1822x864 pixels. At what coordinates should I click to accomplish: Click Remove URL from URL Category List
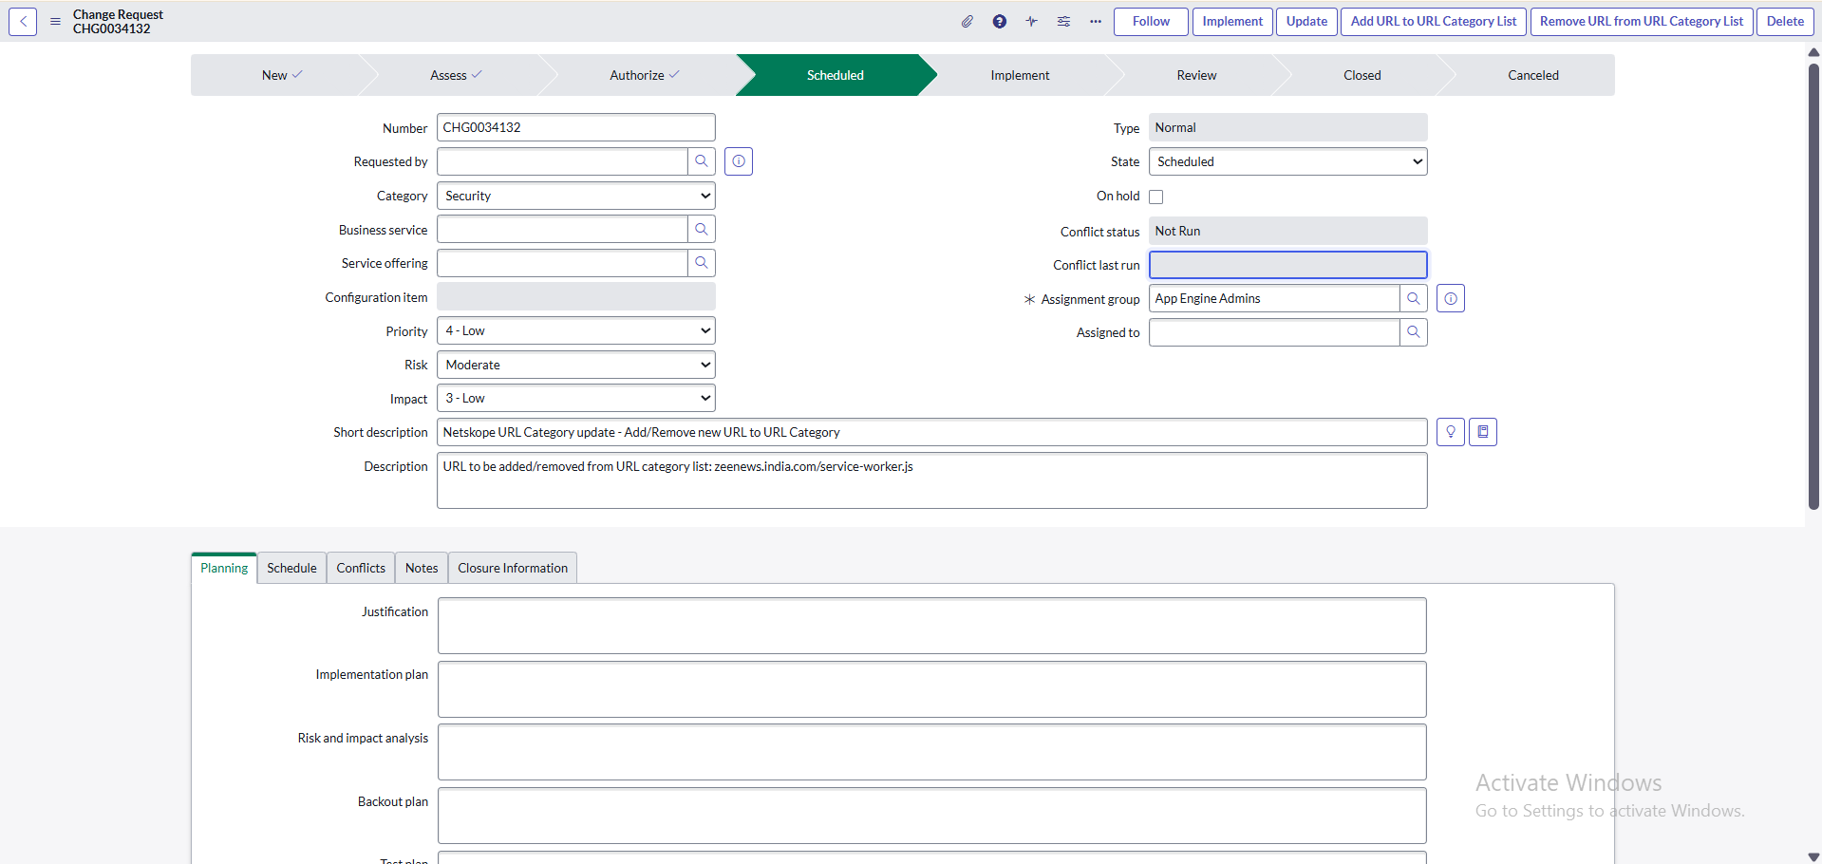pyautogui.click(x=1642, y=21)
